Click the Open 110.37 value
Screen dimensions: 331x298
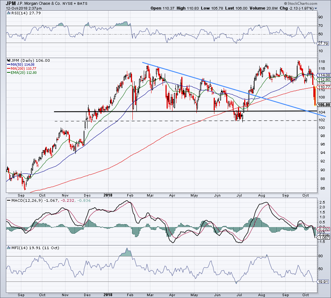(163, 8)
